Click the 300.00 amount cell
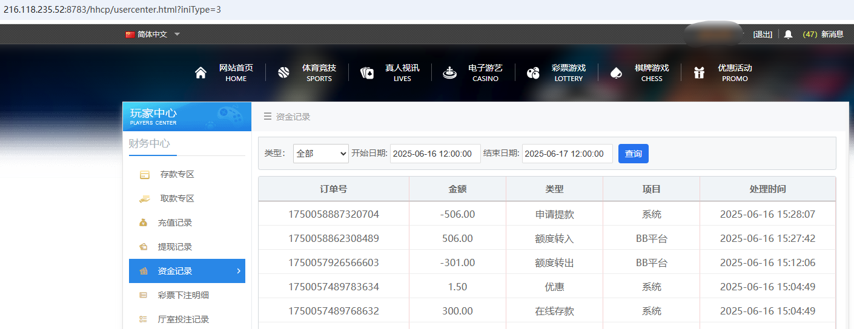This screenshot has height=329, width=854. point(458,311)
